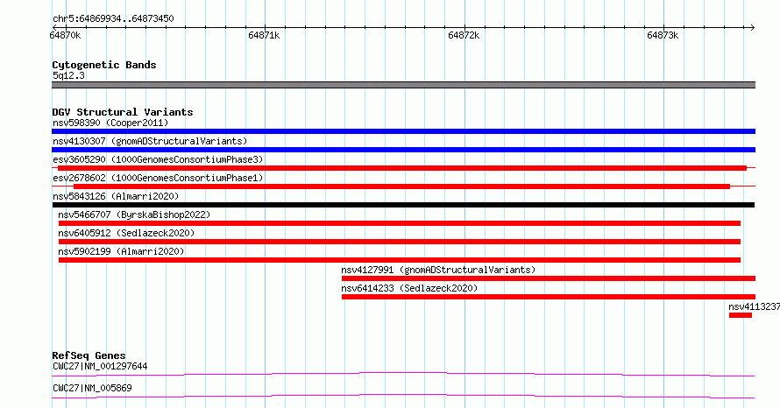Image resolution: width=780 pixels, height=408 pixels.
Task: Click the blue nsv4130307 variant bar
Action: pyautogui.click(x=403, y=150)
